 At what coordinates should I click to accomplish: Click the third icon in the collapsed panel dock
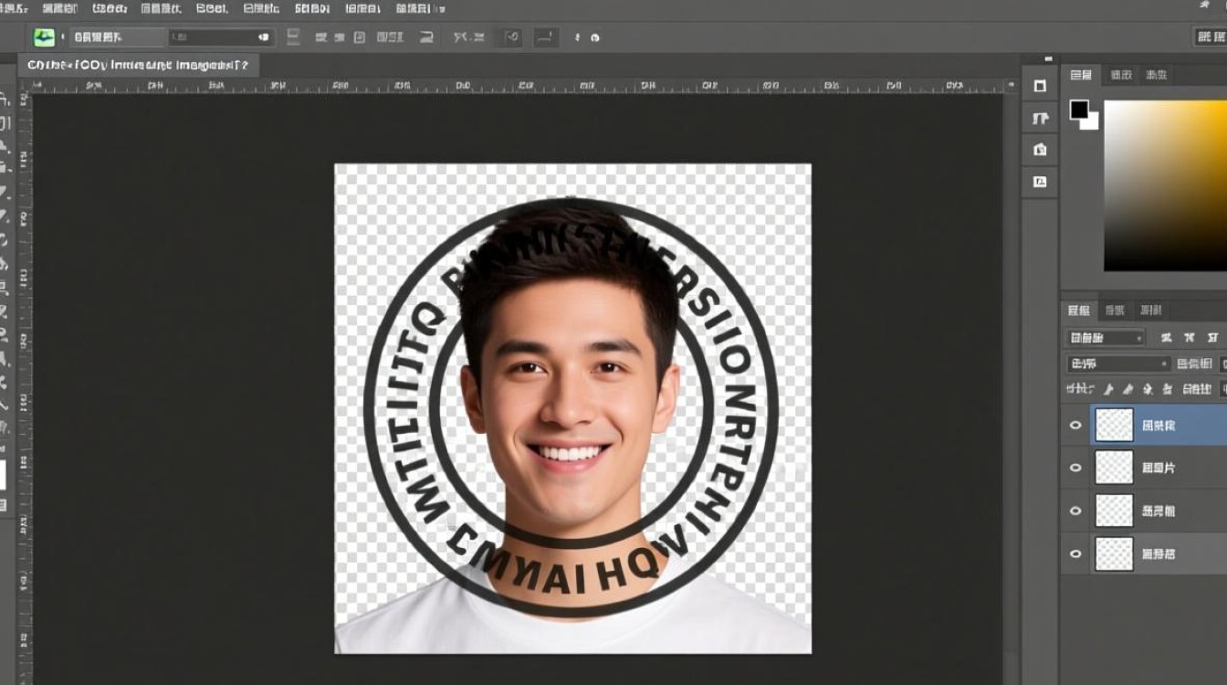tap(1039, 150)
